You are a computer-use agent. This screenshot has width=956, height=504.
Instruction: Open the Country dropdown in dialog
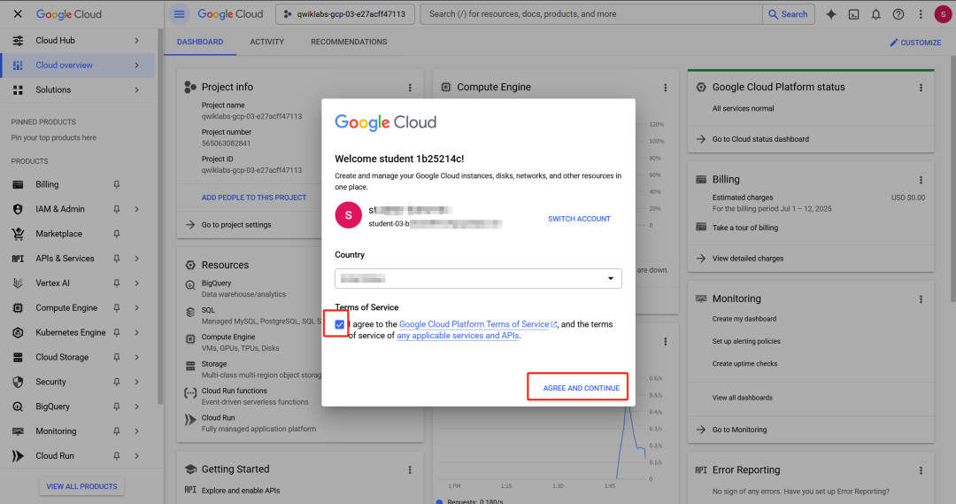click(478, 279)
